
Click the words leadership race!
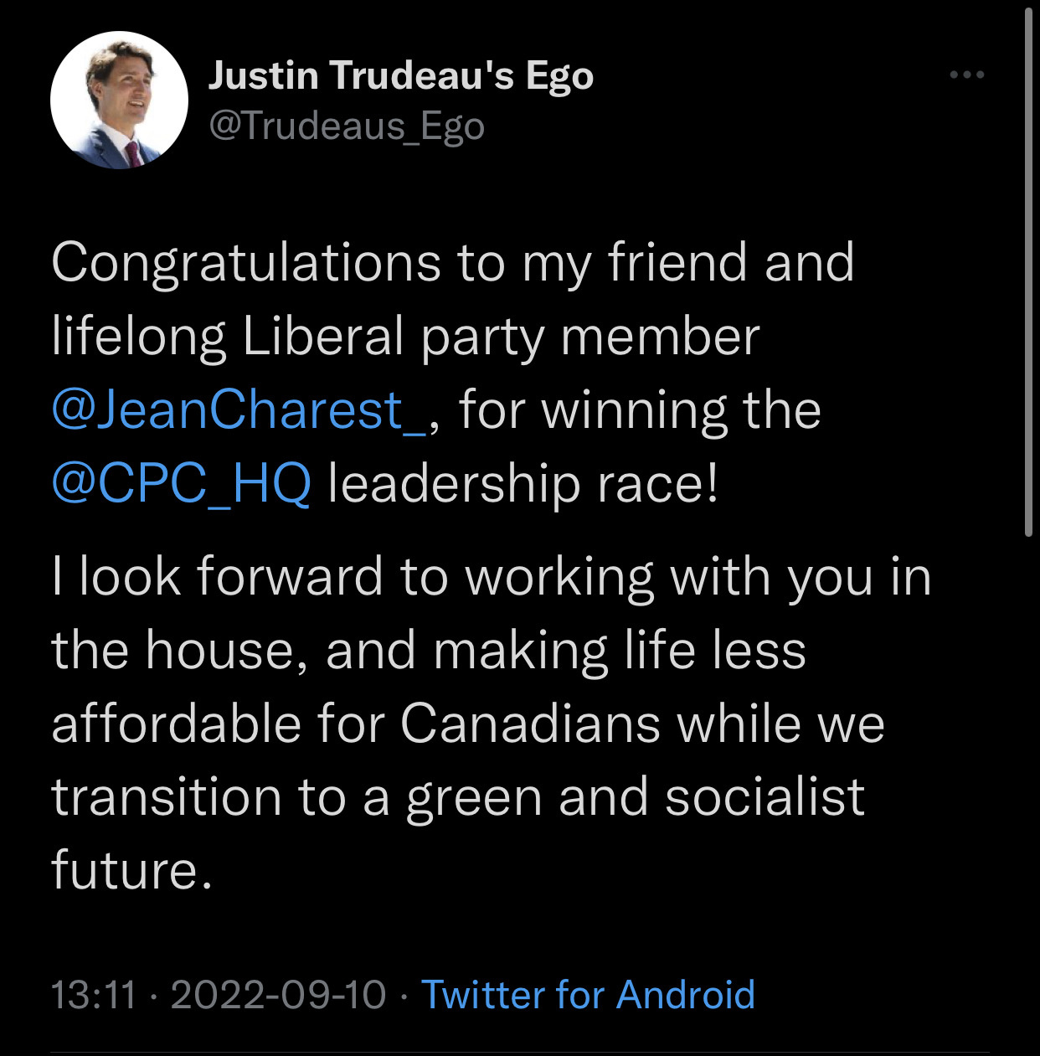click(x=523, y=484)
